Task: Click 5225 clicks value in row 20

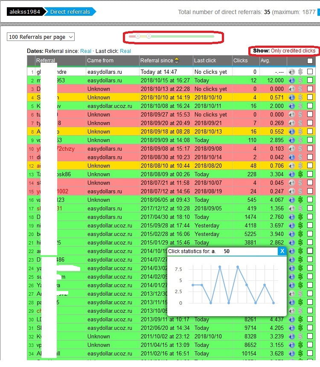Action: (250, 234)
